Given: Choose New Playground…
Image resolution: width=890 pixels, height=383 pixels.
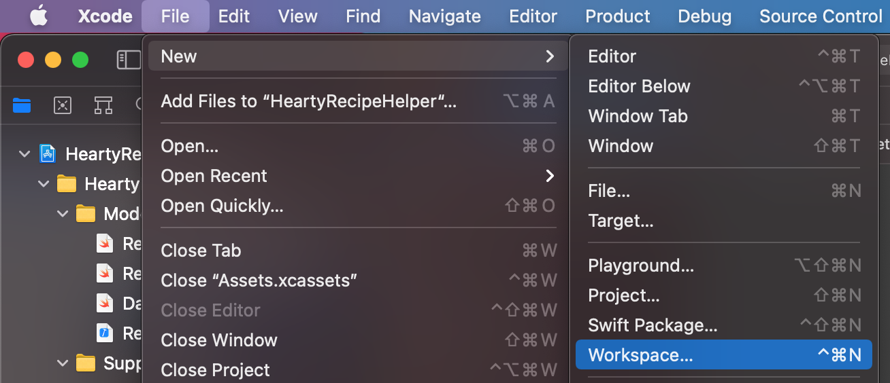Looking at the screenshot, I should 724,266.
